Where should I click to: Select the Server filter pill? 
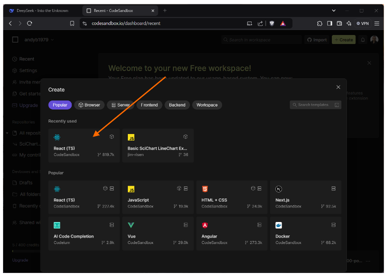[120, 105]
